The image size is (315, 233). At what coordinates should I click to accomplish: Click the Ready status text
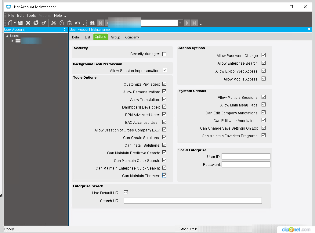click(x=9, y=229)
